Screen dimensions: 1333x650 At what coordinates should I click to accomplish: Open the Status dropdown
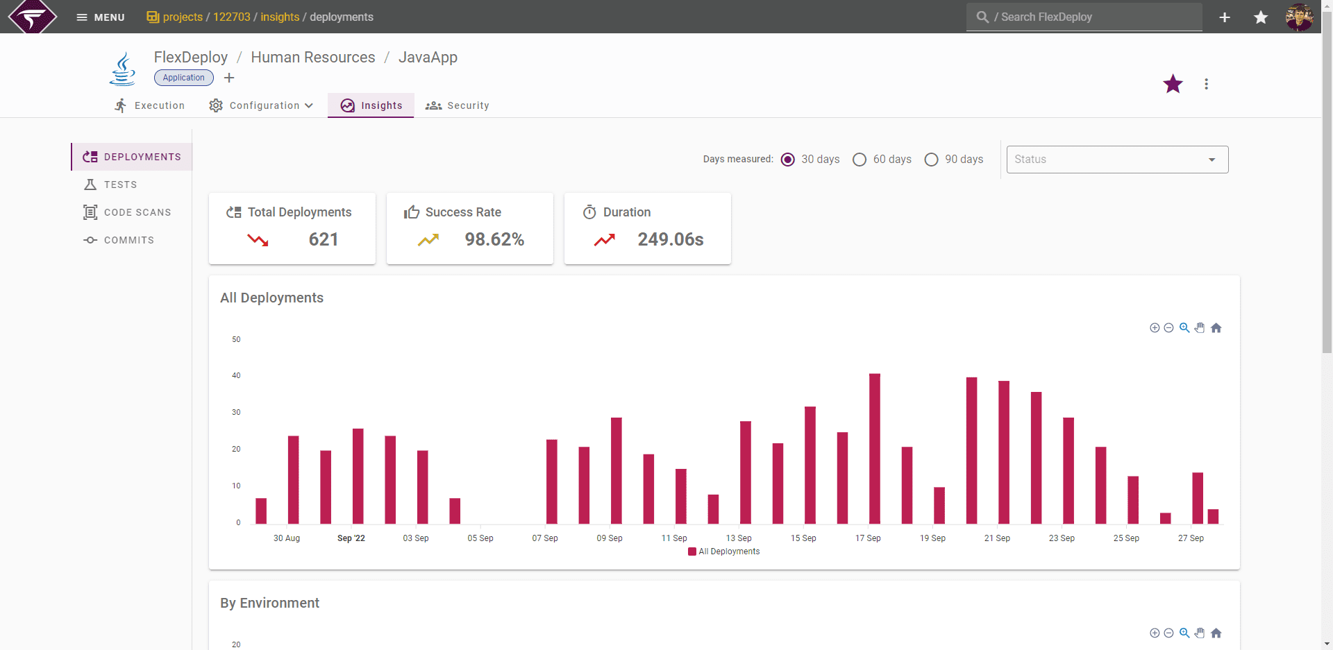(1117, 160)
